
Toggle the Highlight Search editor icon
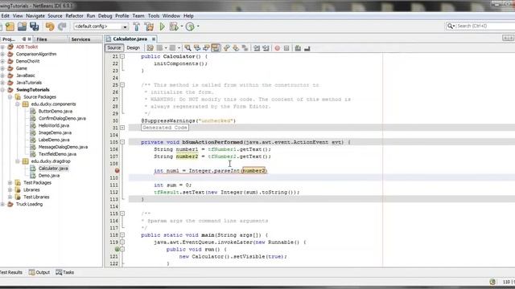tap(216, 48)
